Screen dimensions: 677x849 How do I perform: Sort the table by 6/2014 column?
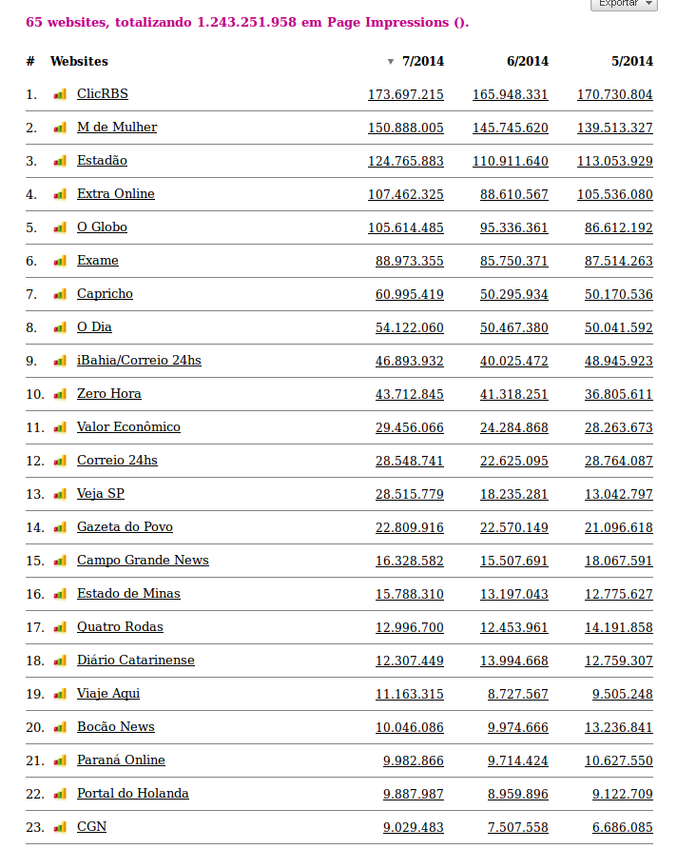(528, 61)
